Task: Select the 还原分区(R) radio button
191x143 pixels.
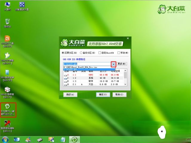Action: coord(63,53)
